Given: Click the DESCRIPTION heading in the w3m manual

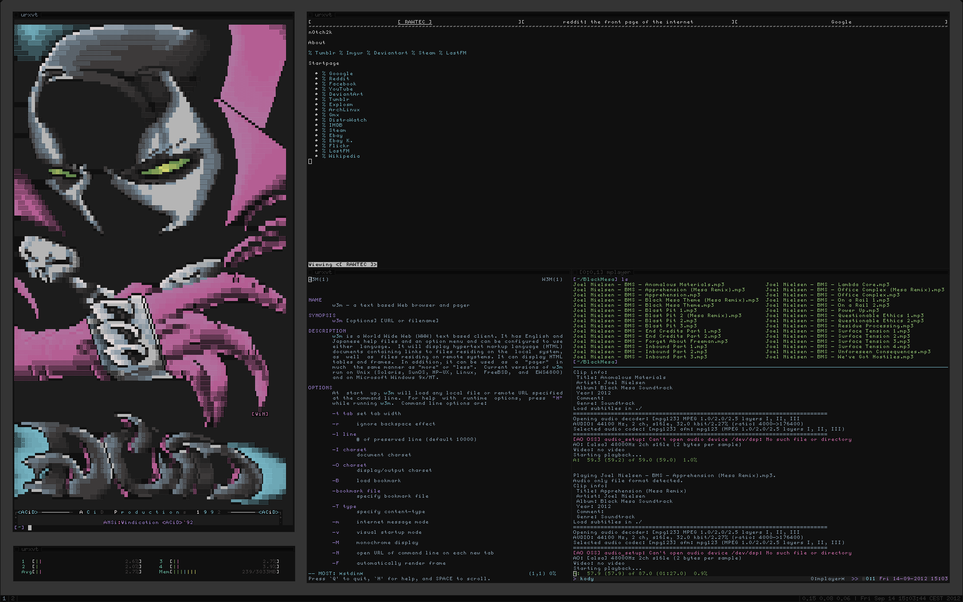Looking at the screenshot, I should (x=327, y=331).
